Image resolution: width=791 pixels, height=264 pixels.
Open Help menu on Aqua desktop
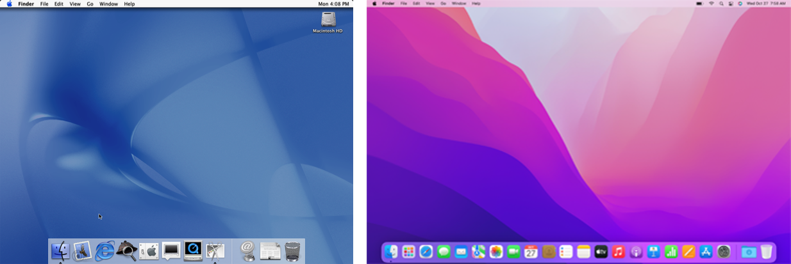tap(129, 4)
